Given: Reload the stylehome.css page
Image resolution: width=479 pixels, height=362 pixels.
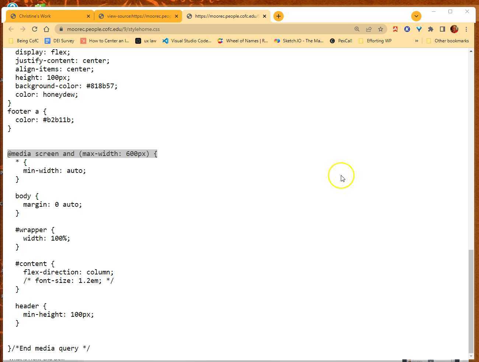Looking at the screenshot, I should pos(35,29).
